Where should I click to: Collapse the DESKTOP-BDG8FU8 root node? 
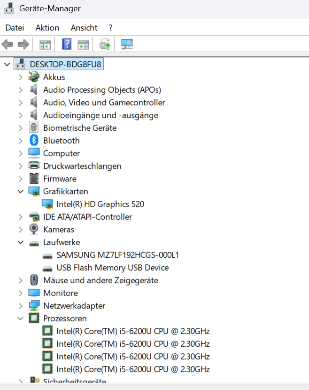click(7, 64)
